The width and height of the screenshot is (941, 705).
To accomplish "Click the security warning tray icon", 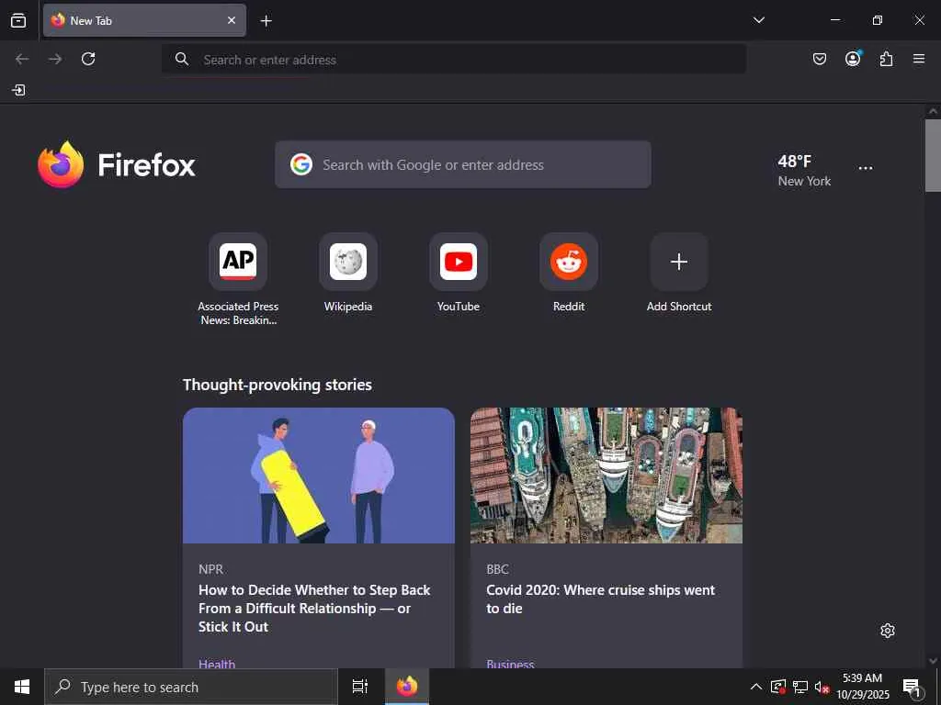I will click(778, 687).
